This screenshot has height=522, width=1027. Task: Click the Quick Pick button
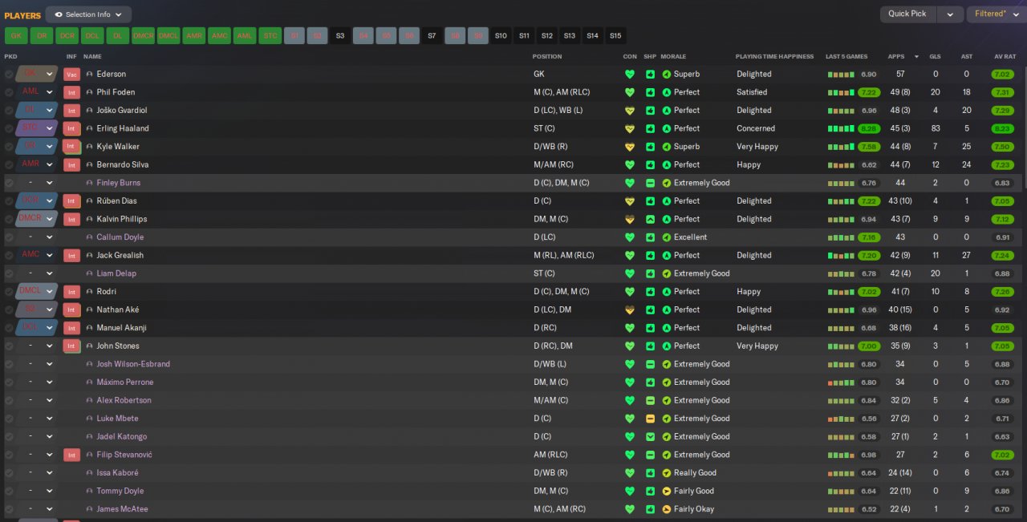click(x=907, y=14)
